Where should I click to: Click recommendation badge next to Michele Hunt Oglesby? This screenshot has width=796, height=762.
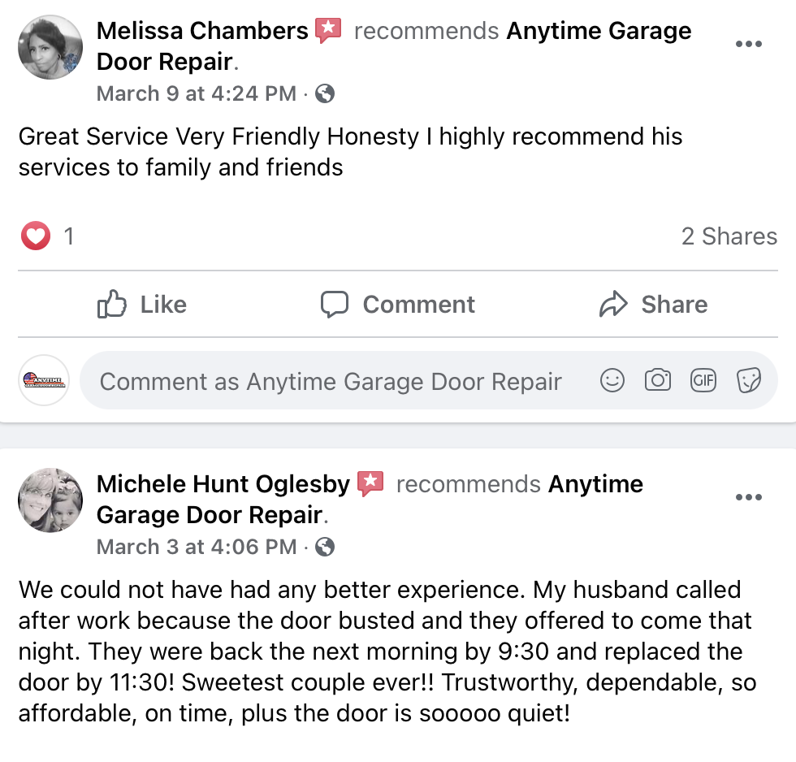pyautogui.click(x=370, y=484)
